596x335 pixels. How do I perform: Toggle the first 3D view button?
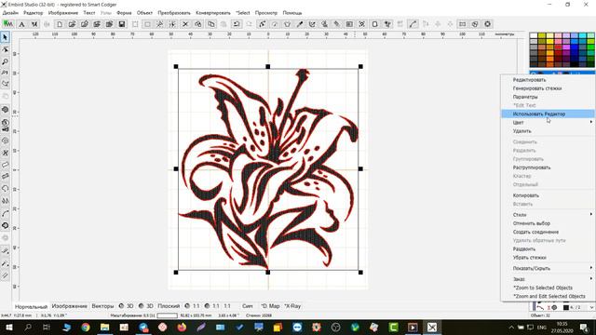pyautogui.click(x=126, y=306)
